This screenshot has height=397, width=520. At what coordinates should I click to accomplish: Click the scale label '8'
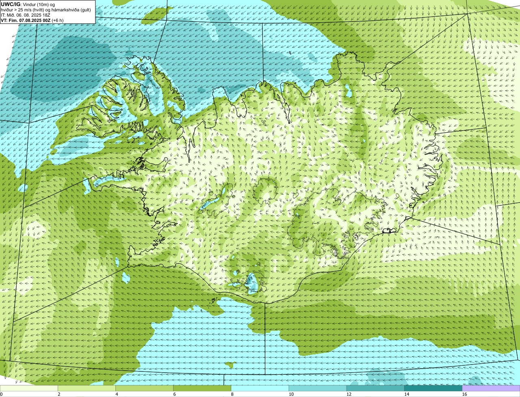(232, 394)
